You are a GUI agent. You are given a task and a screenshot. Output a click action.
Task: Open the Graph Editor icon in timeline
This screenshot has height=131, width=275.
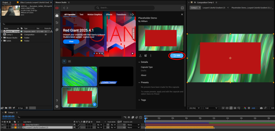tap(141, 117)
